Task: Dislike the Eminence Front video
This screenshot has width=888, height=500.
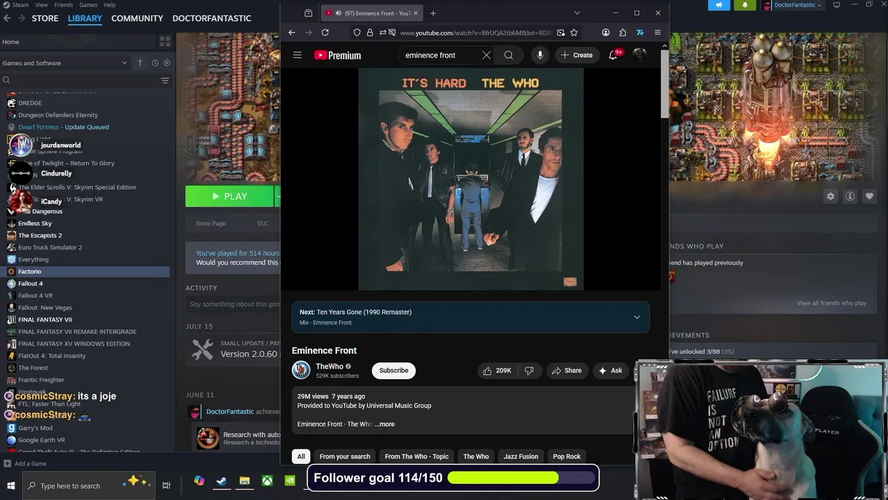Action: (529, 371)
